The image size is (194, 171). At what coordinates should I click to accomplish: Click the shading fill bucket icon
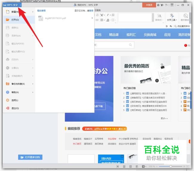(108, 20)
